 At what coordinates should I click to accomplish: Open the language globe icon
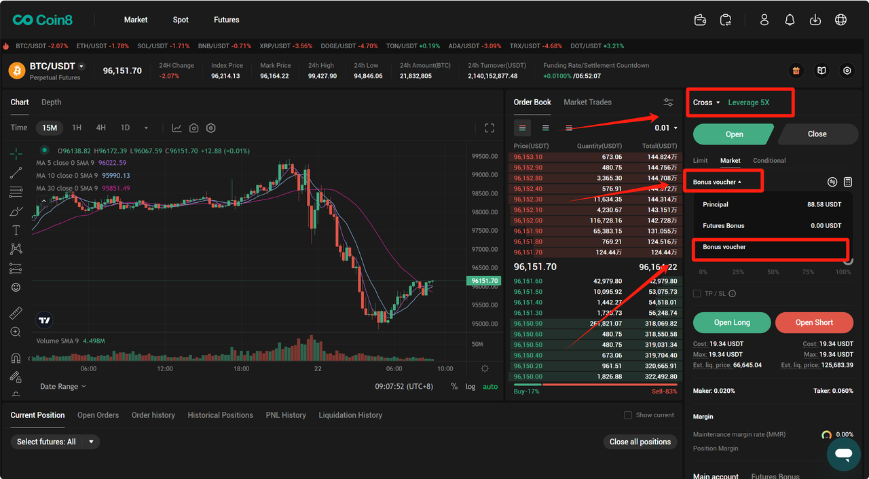(x=840, y=20)
